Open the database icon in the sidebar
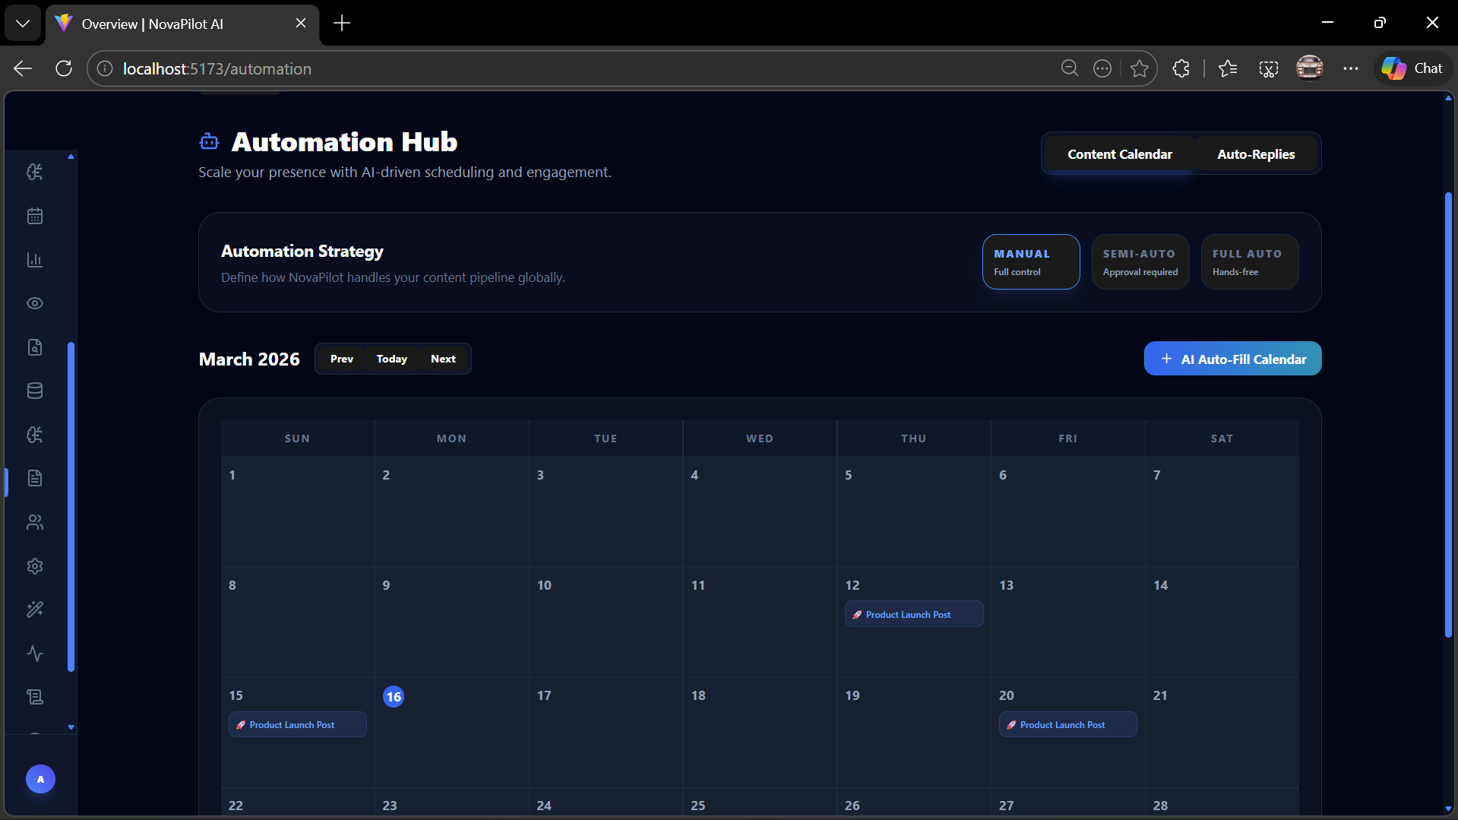This screenshot has height=820, width=1458. [35, 391]
